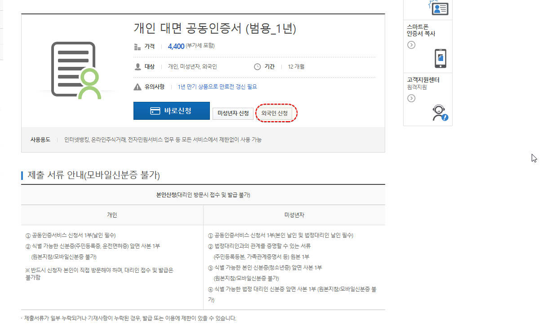The width and height of the screenshot is (551, 332).
Task: Click the clock icon next to 기간
Action: (x=258, y=67)
